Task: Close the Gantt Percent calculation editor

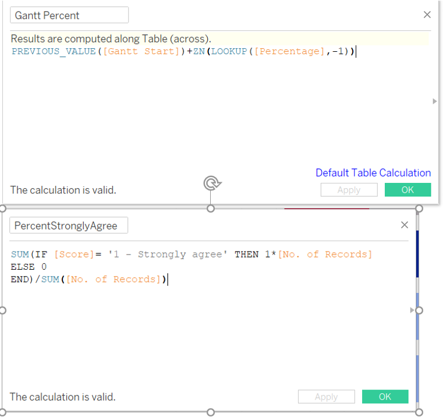Action: [427, 15]
